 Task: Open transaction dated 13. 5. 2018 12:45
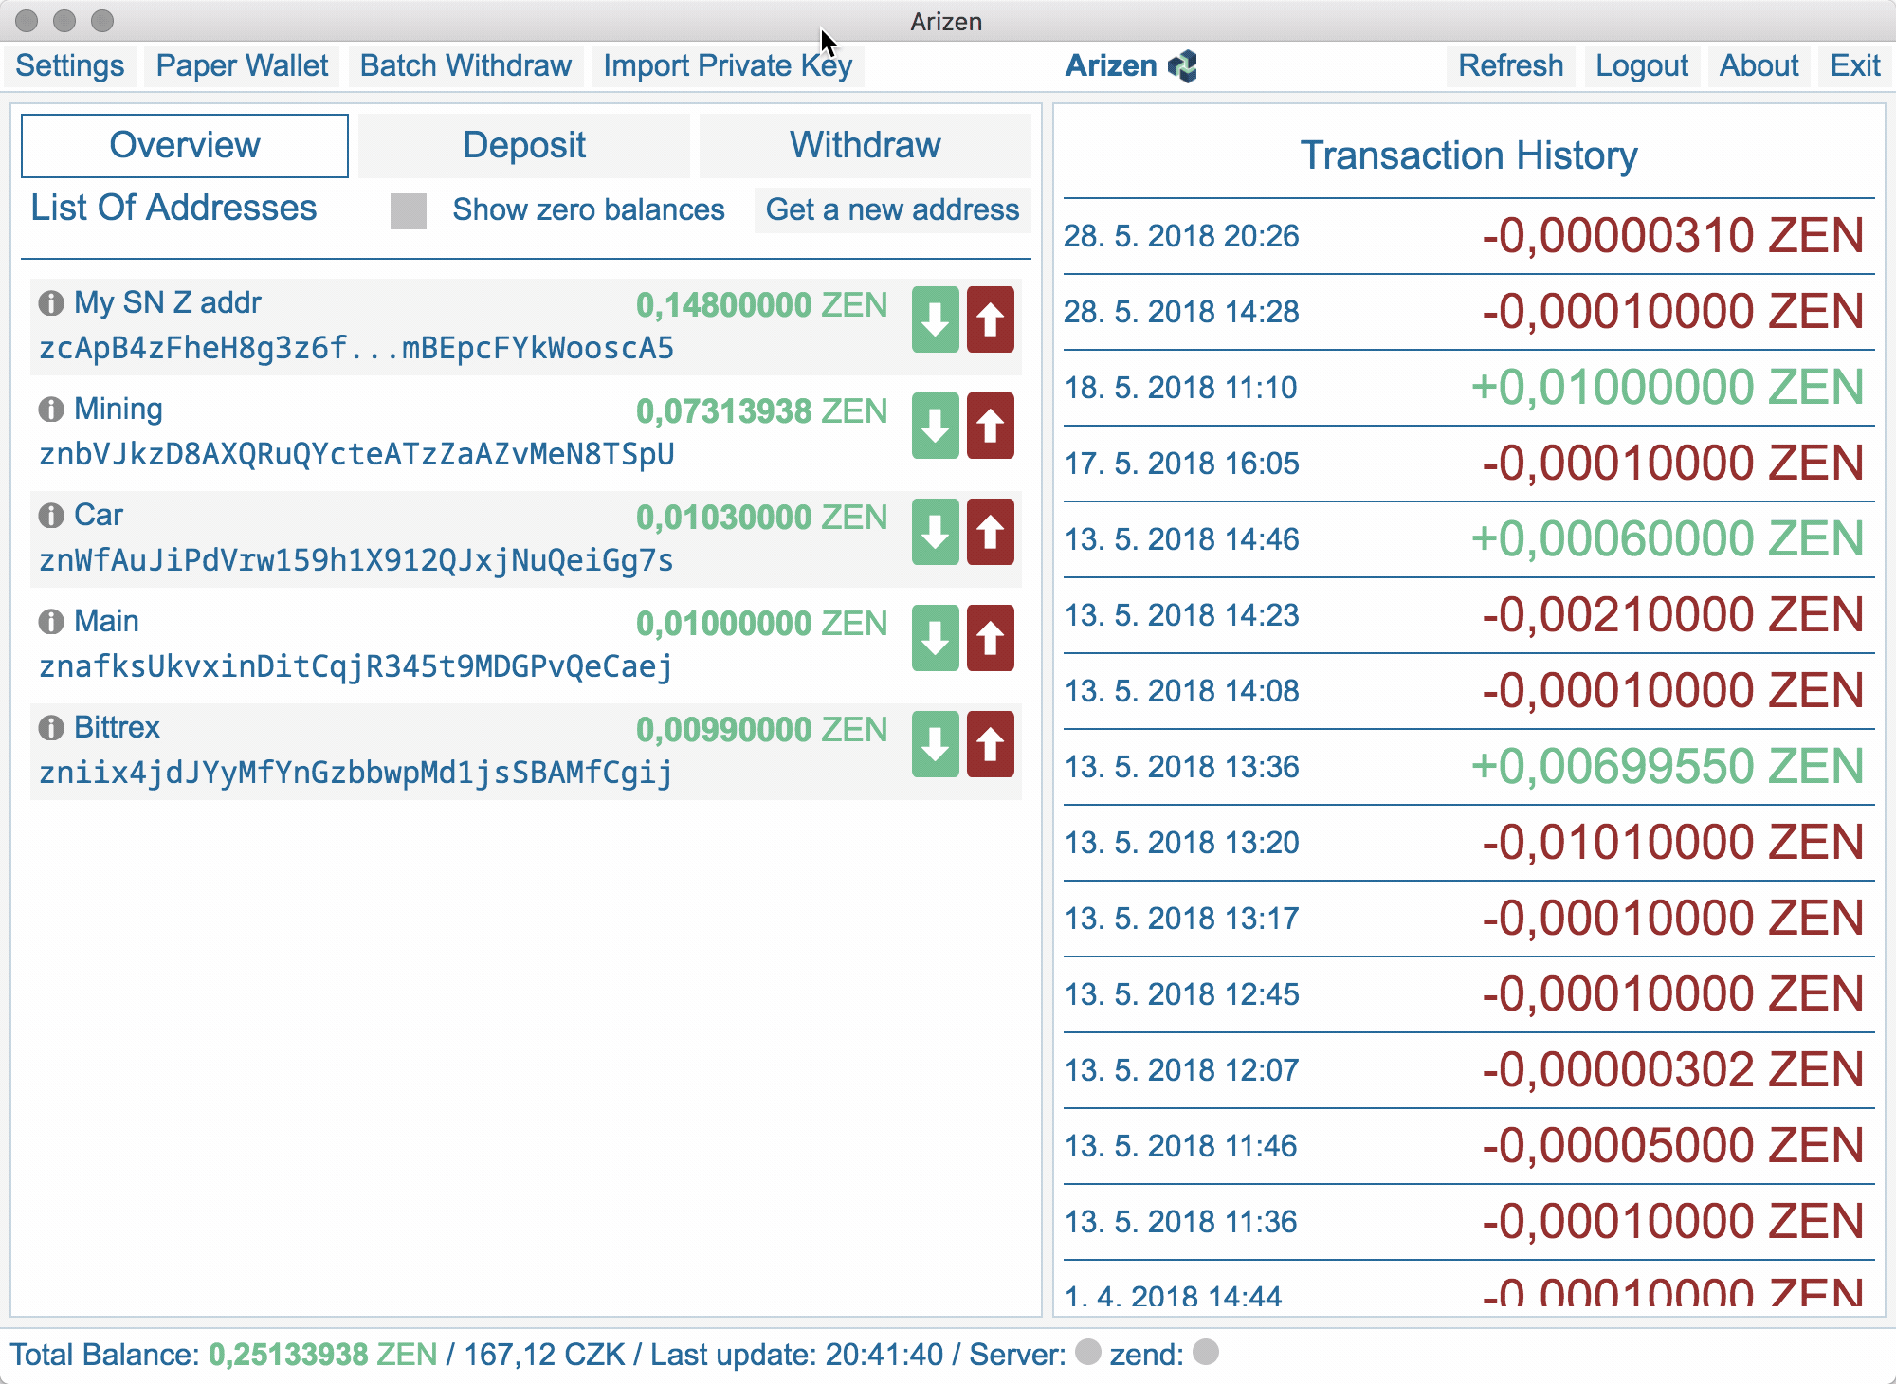tap(1469, 994)
